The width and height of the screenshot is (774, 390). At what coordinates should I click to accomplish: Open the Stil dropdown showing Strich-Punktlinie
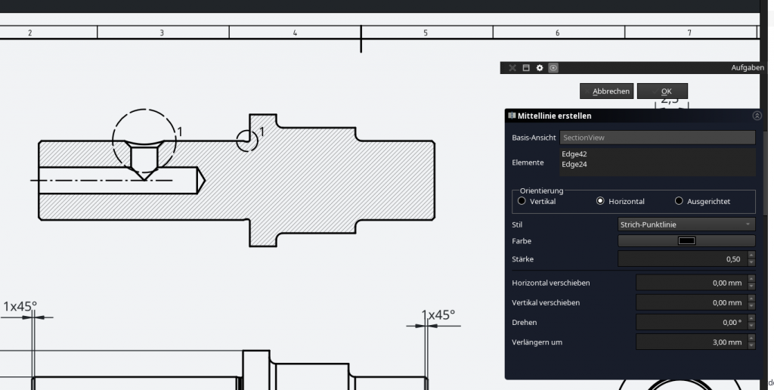(x=686, y=224)
